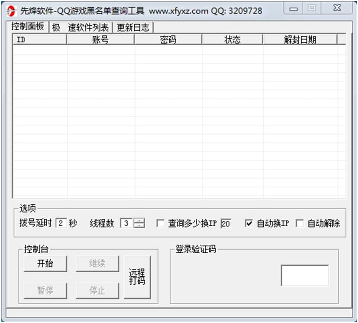This screenshot has width=358, height=323.
Task: Click the 密码 column header
Action: click(168, 39)
